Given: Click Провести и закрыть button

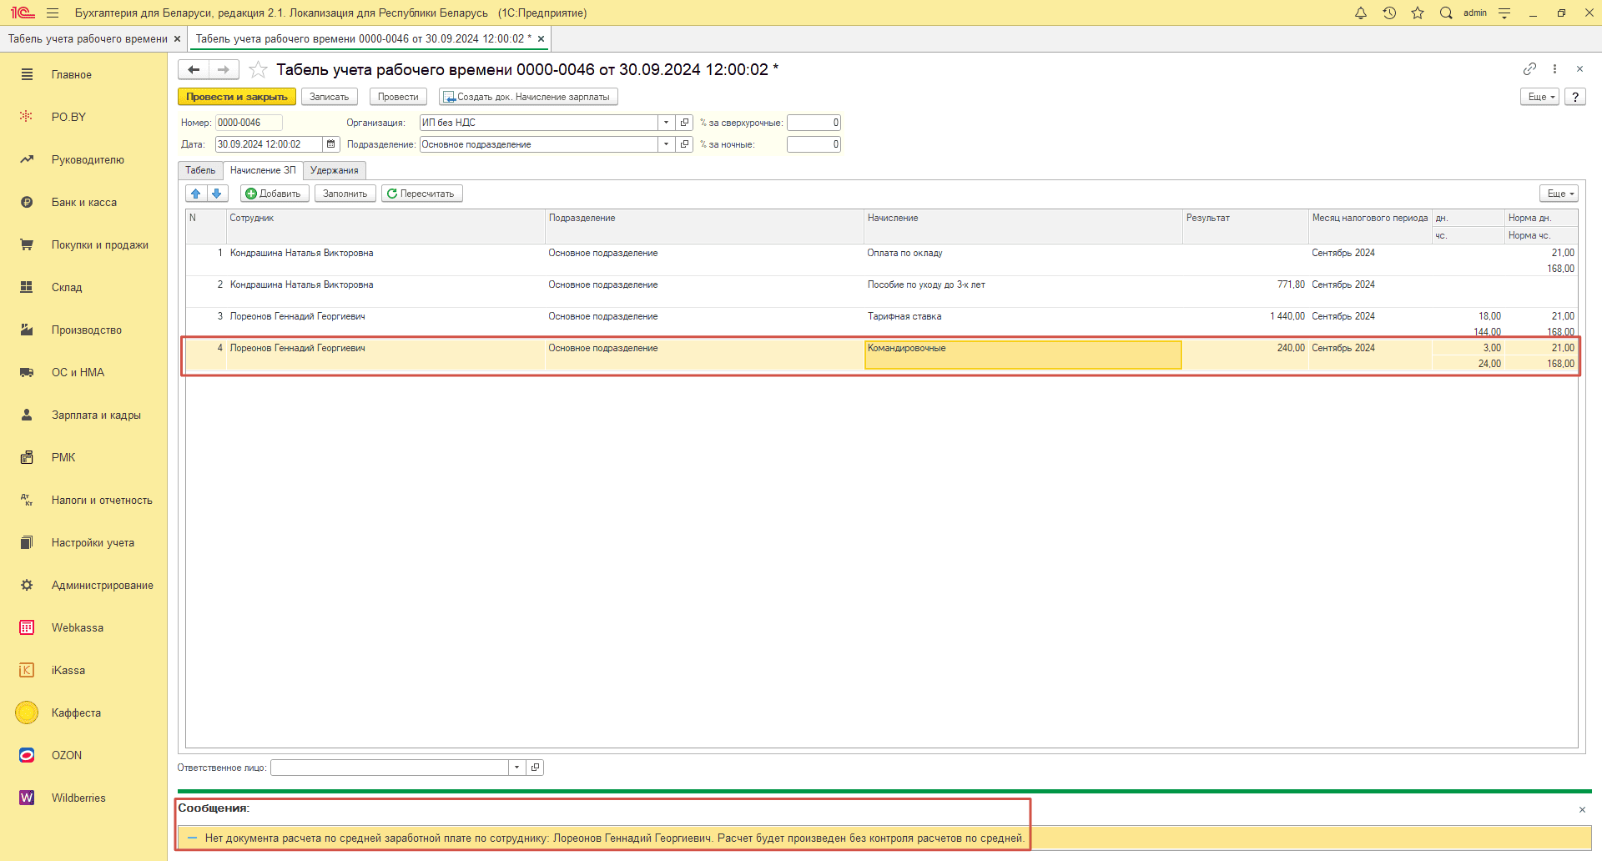Looking at the screenshot, I should pyautogui.click(x=237, y=97).
